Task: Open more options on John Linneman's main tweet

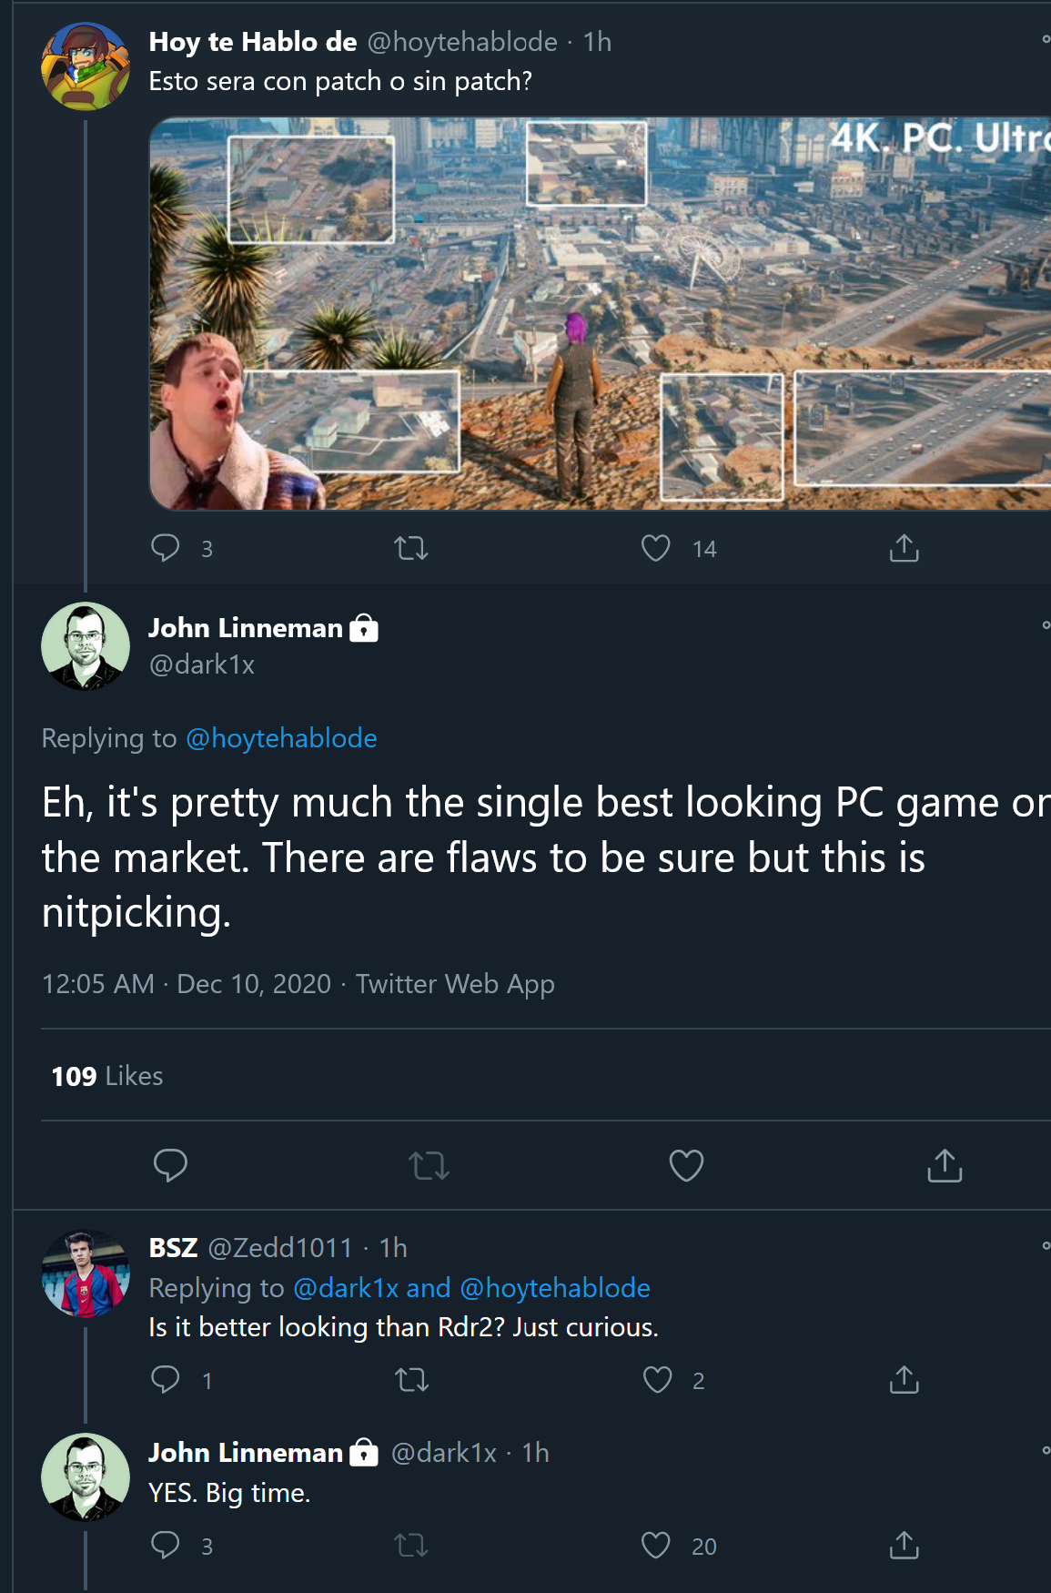Action: pos(1046,624)
